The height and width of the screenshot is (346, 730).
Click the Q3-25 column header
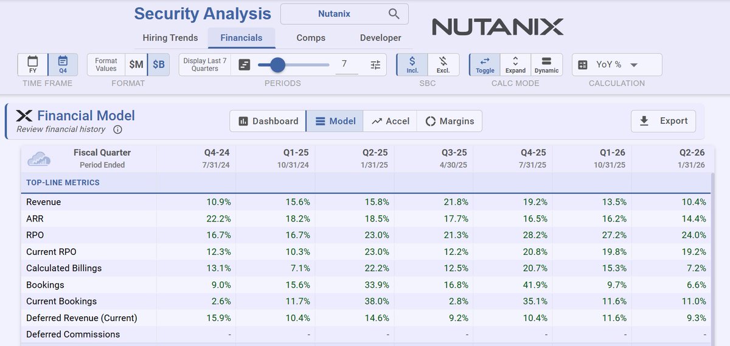434,158
